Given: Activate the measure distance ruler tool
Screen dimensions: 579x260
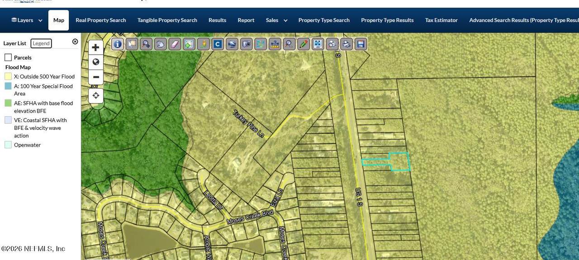Looking at the screenshot, I should point(275,44).
